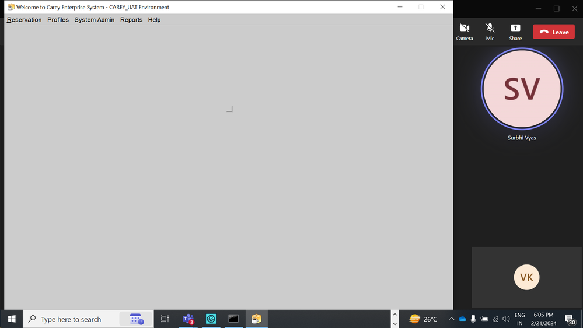
Task: Click the taskbar scroll down arrow
Action: [395, 324]
